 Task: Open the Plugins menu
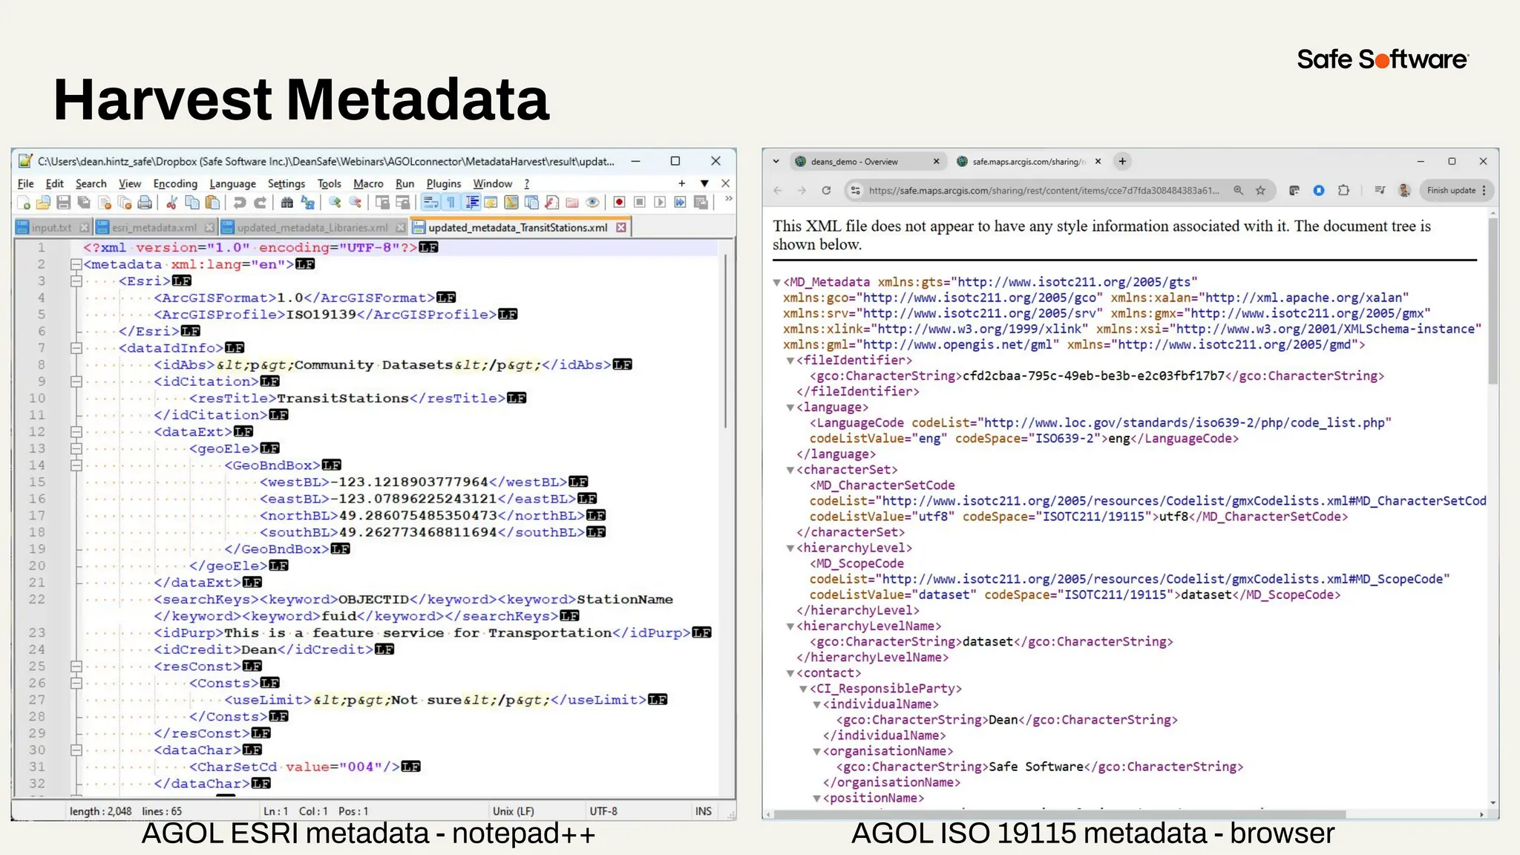[x=444, y=183]
